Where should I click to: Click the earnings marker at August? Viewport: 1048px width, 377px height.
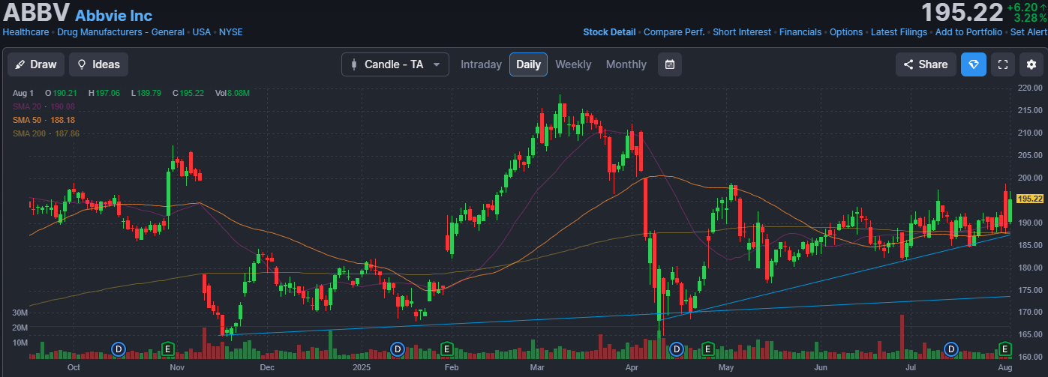(x=1004, y=349)
